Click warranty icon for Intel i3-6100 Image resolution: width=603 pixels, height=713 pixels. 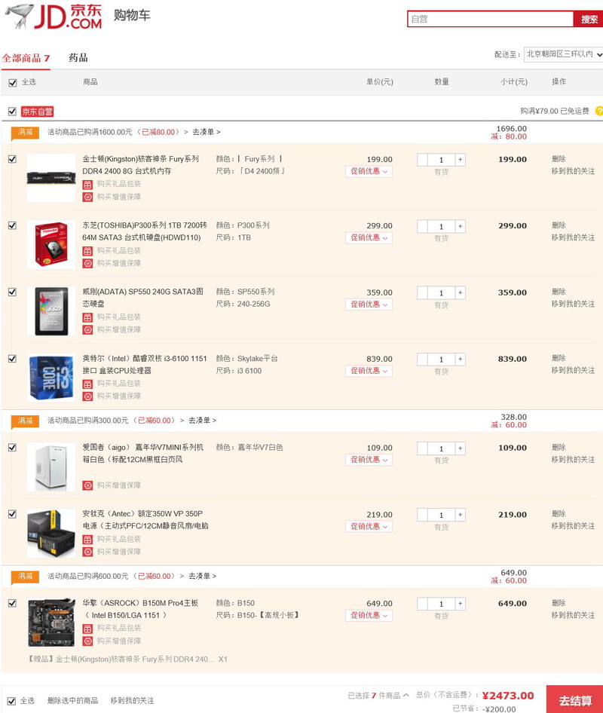point(87,396)
